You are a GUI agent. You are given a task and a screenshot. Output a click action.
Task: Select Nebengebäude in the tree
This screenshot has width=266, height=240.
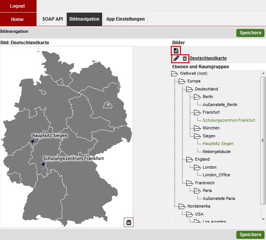click(x=216, y=151)
